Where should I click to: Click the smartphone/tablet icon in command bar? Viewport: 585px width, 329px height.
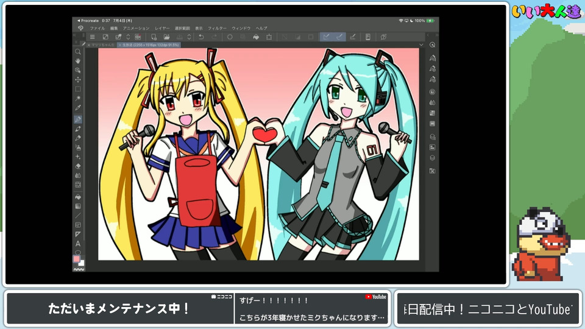click(x=368, y=37)
